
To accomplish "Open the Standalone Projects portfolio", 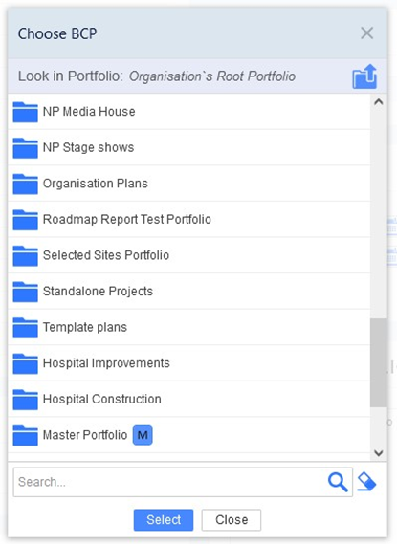I will 189,291.
